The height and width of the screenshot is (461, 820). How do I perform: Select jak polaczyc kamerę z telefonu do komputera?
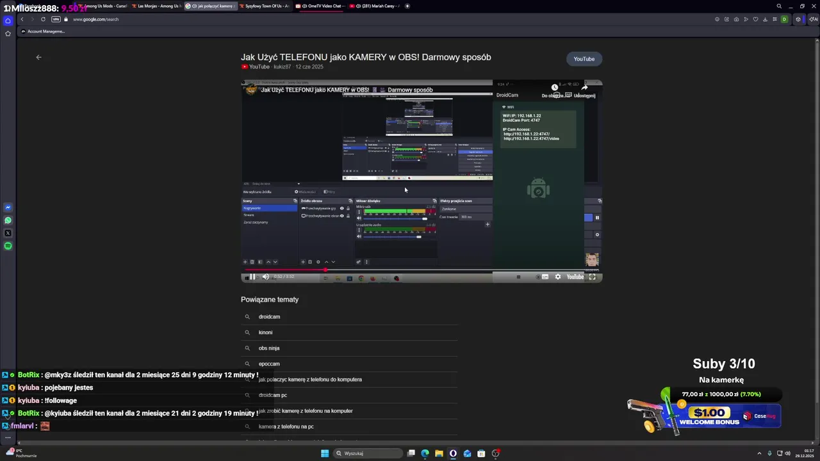point(349,380)
